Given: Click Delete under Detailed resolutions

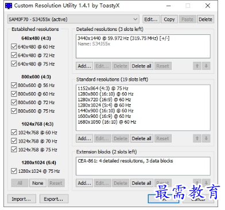Looking at the screenshot, I should click(121, 66).
